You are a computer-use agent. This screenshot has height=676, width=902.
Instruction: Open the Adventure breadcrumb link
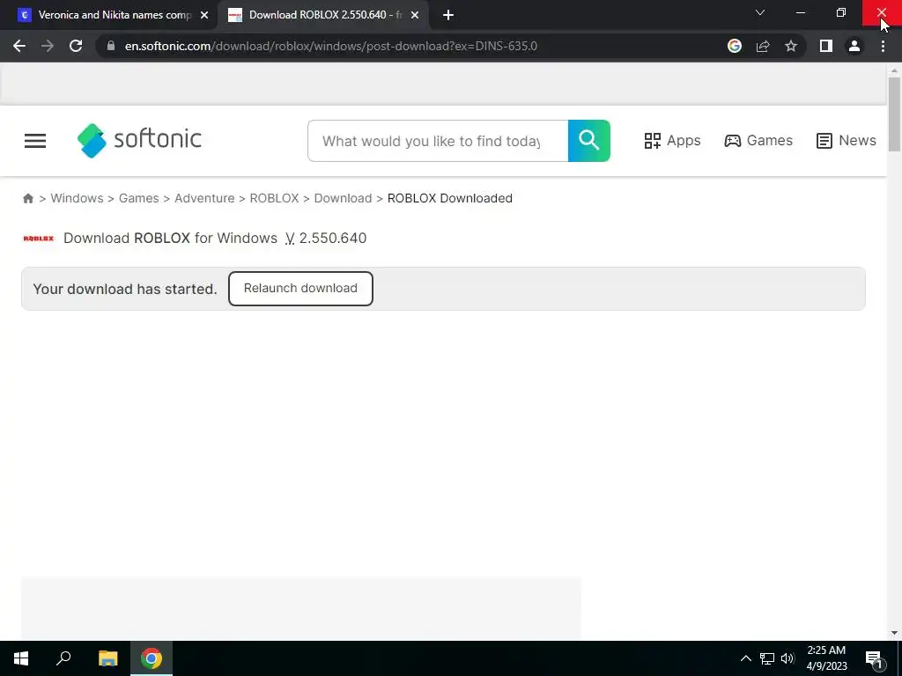click(204, 198)
